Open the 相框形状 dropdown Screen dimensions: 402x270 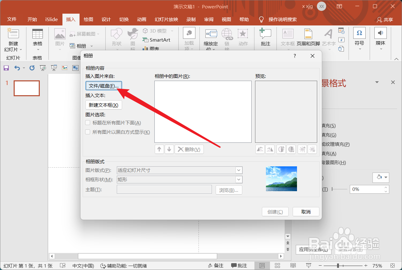coord(239,179)
